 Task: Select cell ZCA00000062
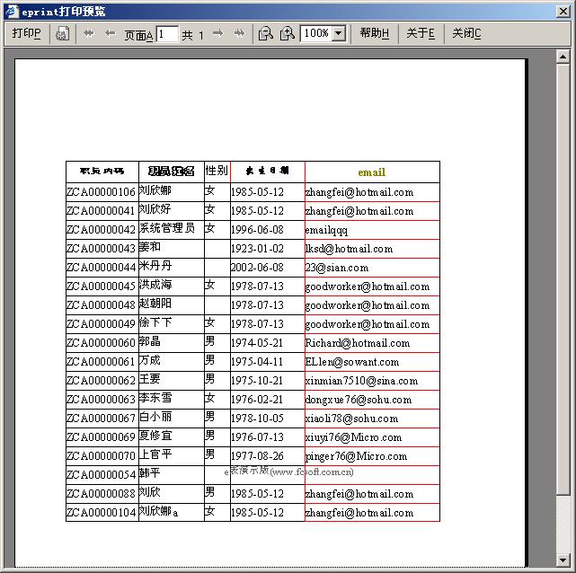point(102,381)
